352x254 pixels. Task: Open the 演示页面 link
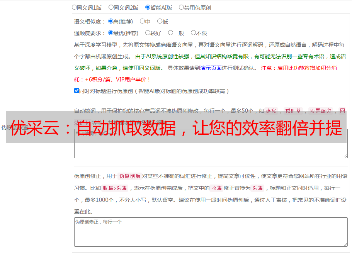(211, 68)
